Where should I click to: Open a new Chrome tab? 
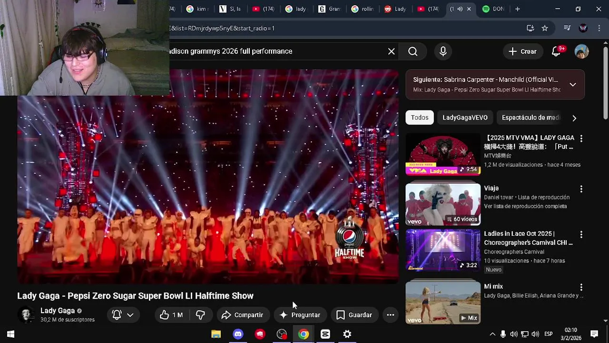(x=517, y=9)
